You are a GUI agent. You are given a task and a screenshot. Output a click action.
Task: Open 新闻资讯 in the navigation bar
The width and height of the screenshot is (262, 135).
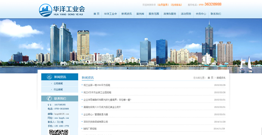click(127, 14)
